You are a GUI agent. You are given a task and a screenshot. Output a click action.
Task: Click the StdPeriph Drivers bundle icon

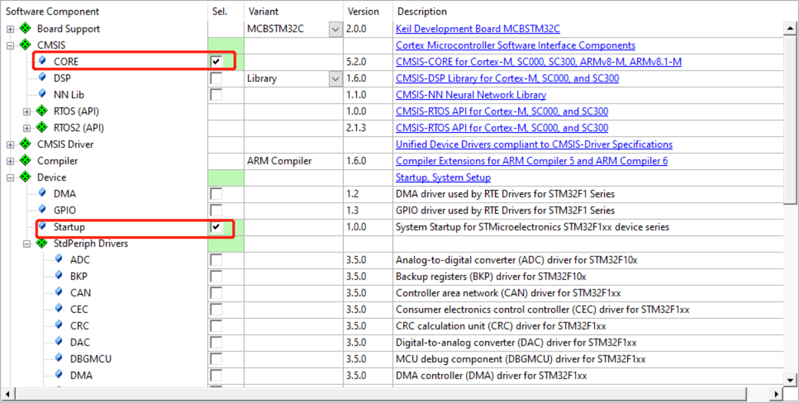tap(41, 243)
